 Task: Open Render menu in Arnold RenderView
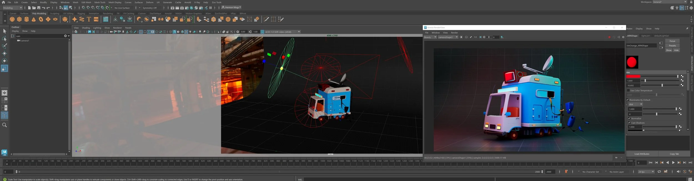(454, 33)
